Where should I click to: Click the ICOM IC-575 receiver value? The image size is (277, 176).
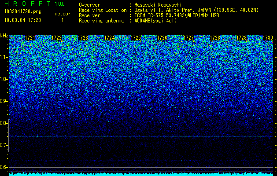(177, 15)
